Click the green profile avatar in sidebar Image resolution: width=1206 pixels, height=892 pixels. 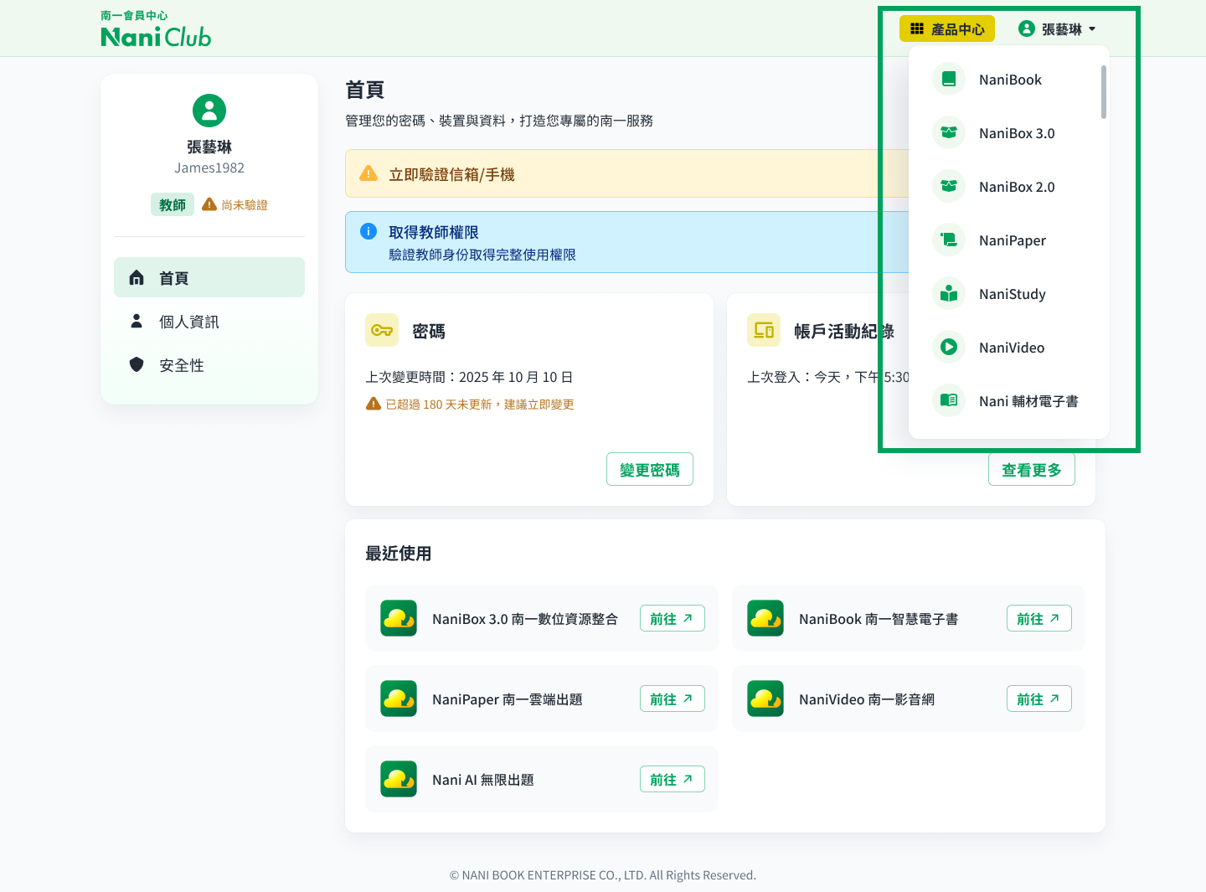209,111
